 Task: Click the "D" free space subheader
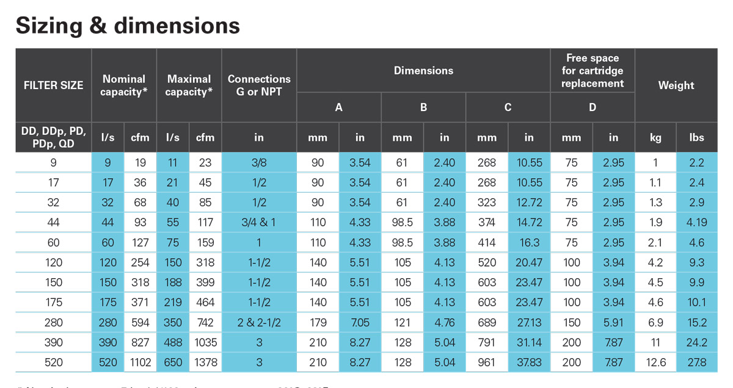pyautogui.click(x=593, y=107)
